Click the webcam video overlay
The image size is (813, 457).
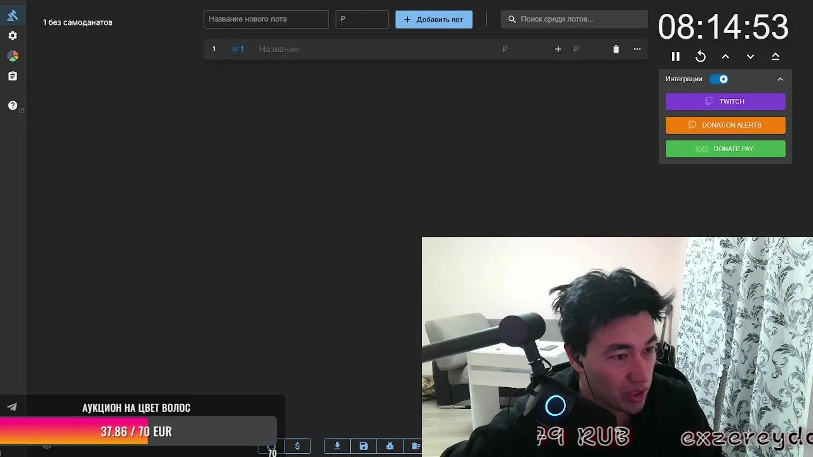(617, 347)
